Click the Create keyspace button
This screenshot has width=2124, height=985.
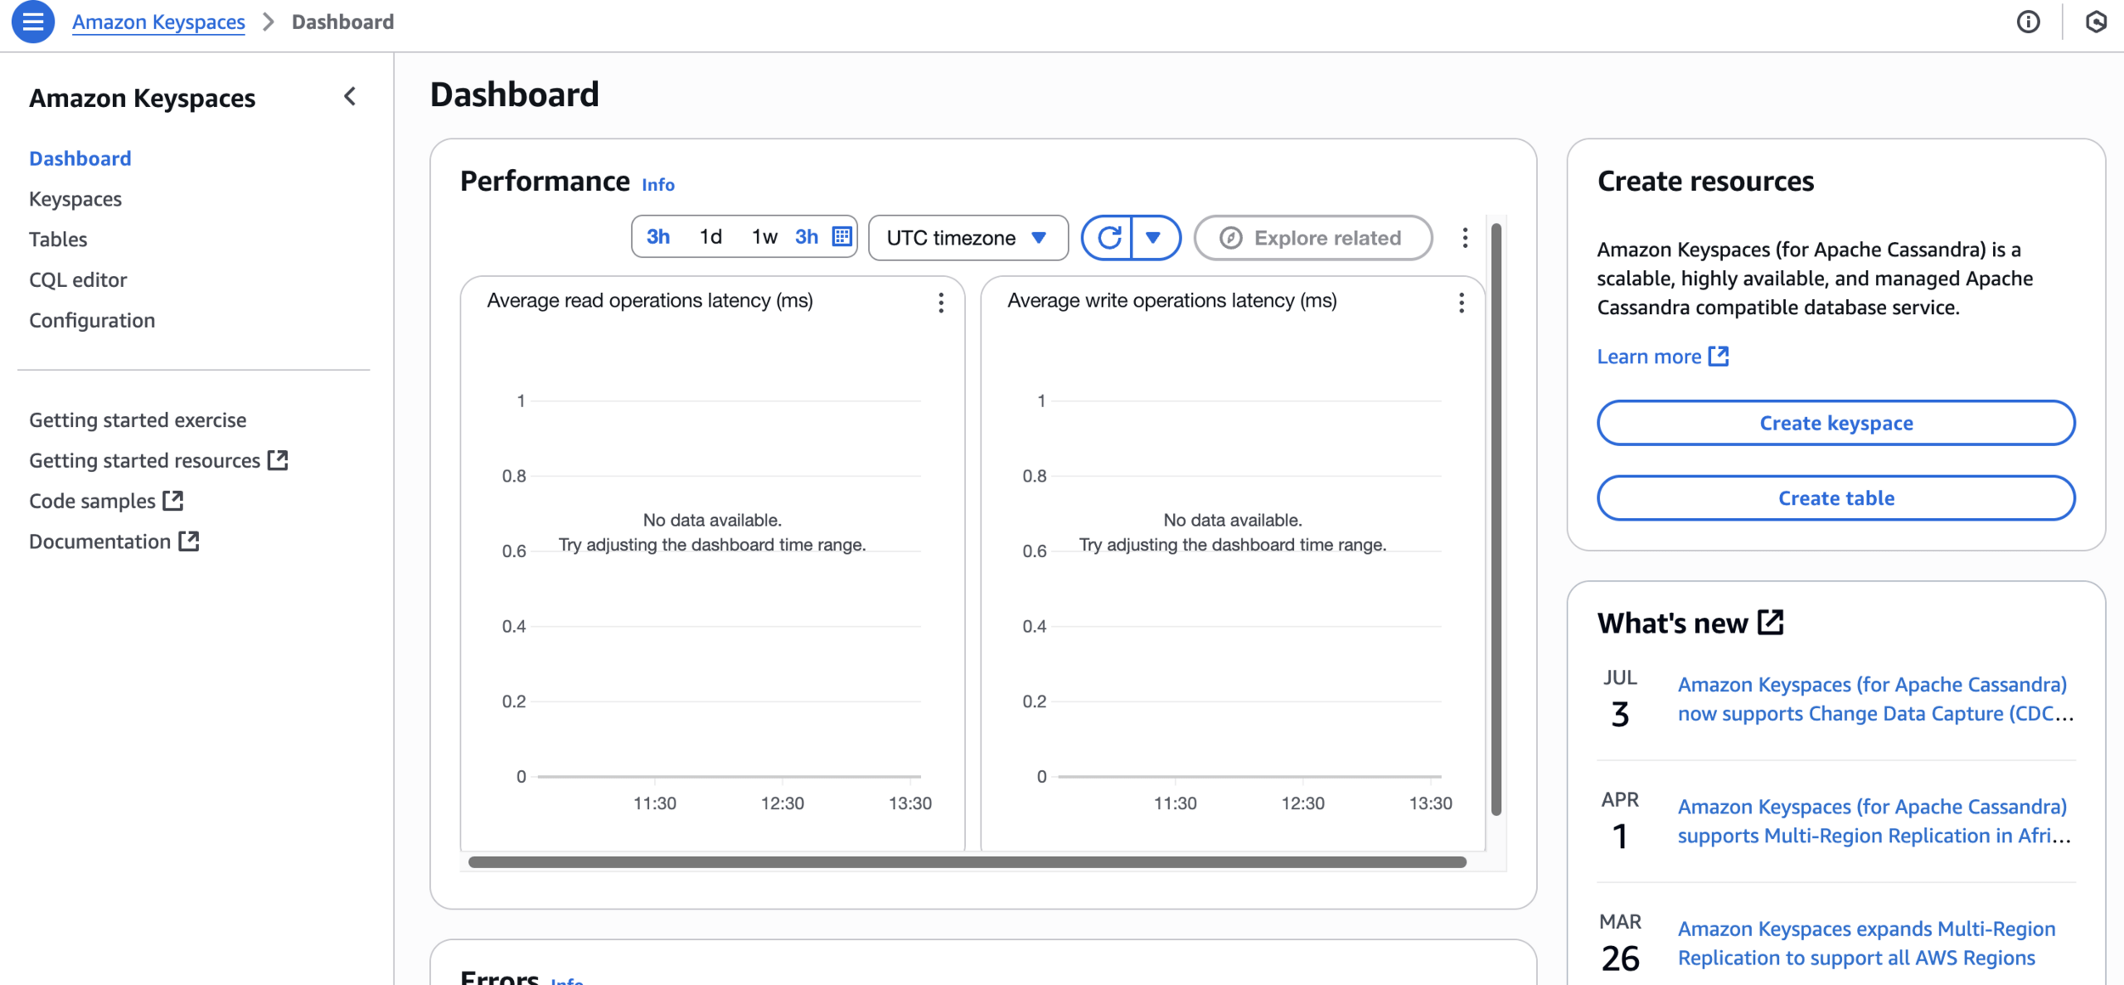1835,423
